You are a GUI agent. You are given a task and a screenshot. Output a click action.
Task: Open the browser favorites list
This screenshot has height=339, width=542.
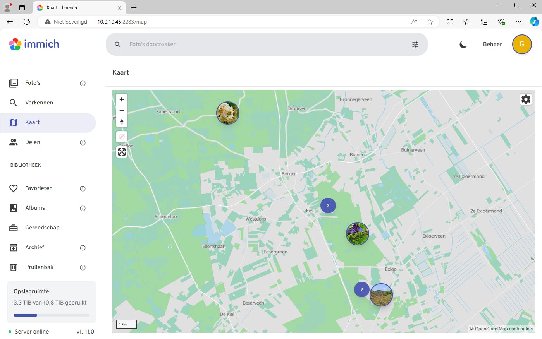[x=467, y=22]
